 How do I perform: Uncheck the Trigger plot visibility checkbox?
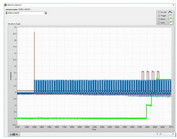coord(159,16)
